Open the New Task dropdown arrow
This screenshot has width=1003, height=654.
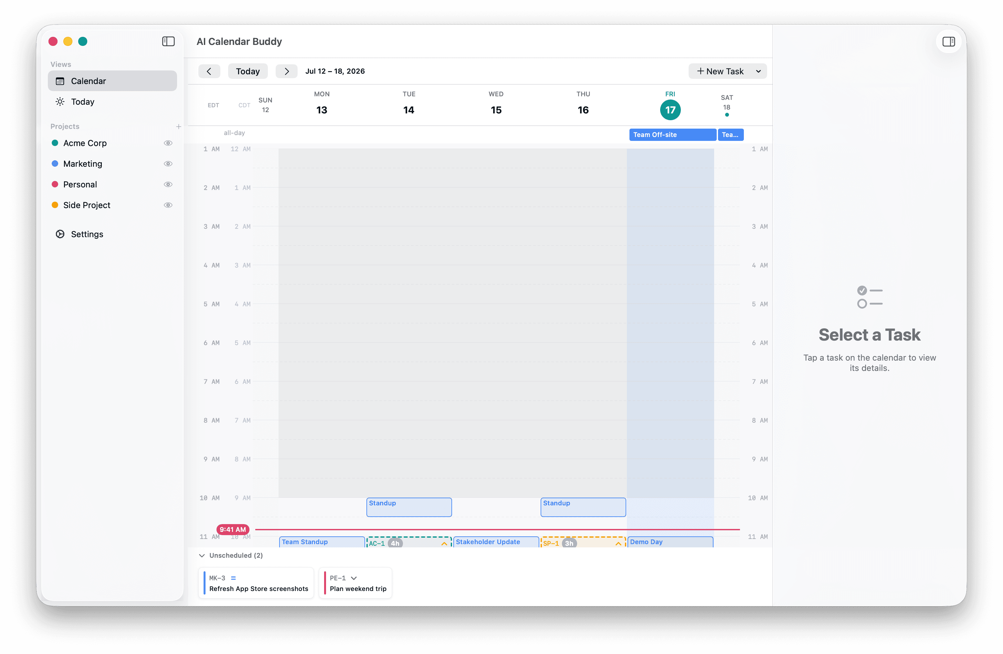click(x=758, y=71)
